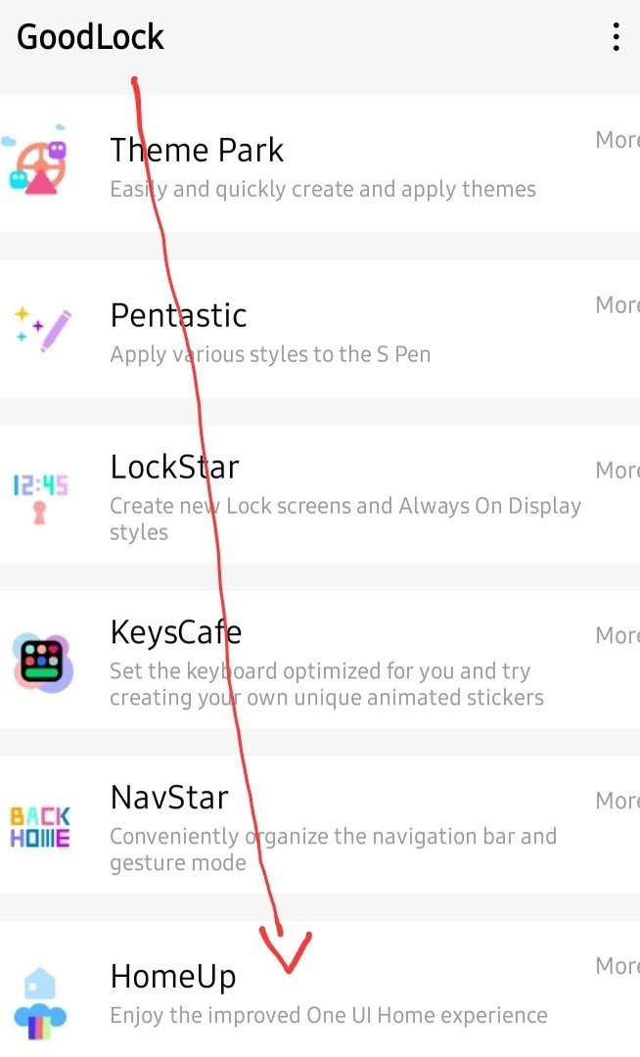Select the Theme Park title
The width and height of the screenshot is (640, 1057).
[197, 150]
